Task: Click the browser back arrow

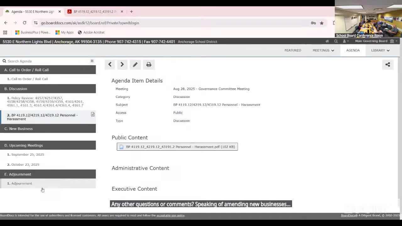Action: pyautogui.click(x=6, y=23)
